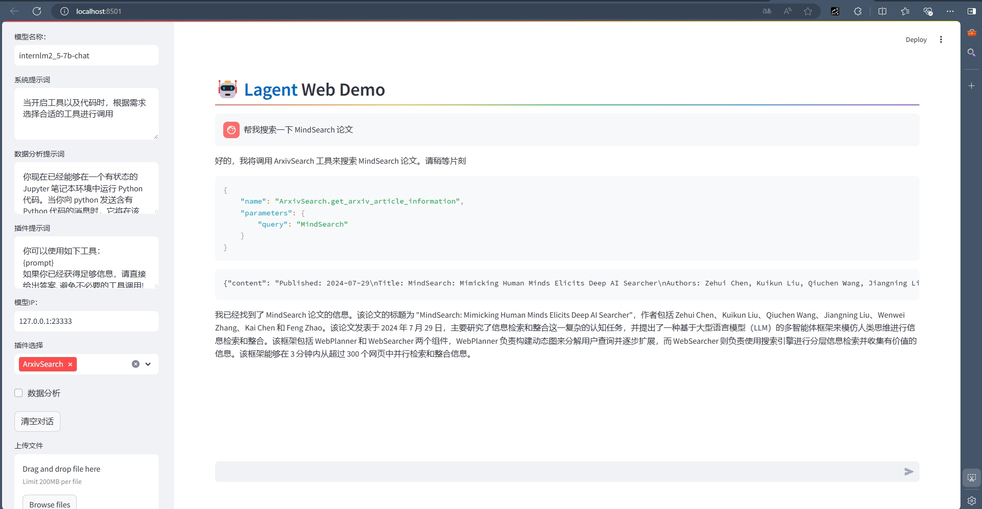Switch to the localhost:8501 browser tab
982x509 pixels.
(x=100, y=11)
